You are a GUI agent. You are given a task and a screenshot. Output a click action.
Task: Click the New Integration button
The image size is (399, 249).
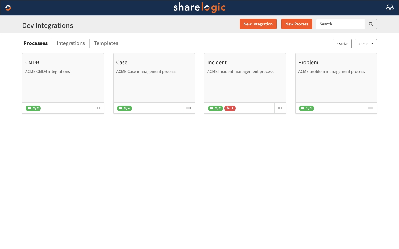pyautogui.click(x=258, y=24)
